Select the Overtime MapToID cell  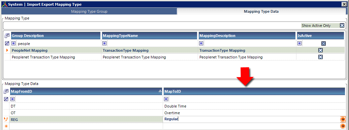[x=254, y=113]
